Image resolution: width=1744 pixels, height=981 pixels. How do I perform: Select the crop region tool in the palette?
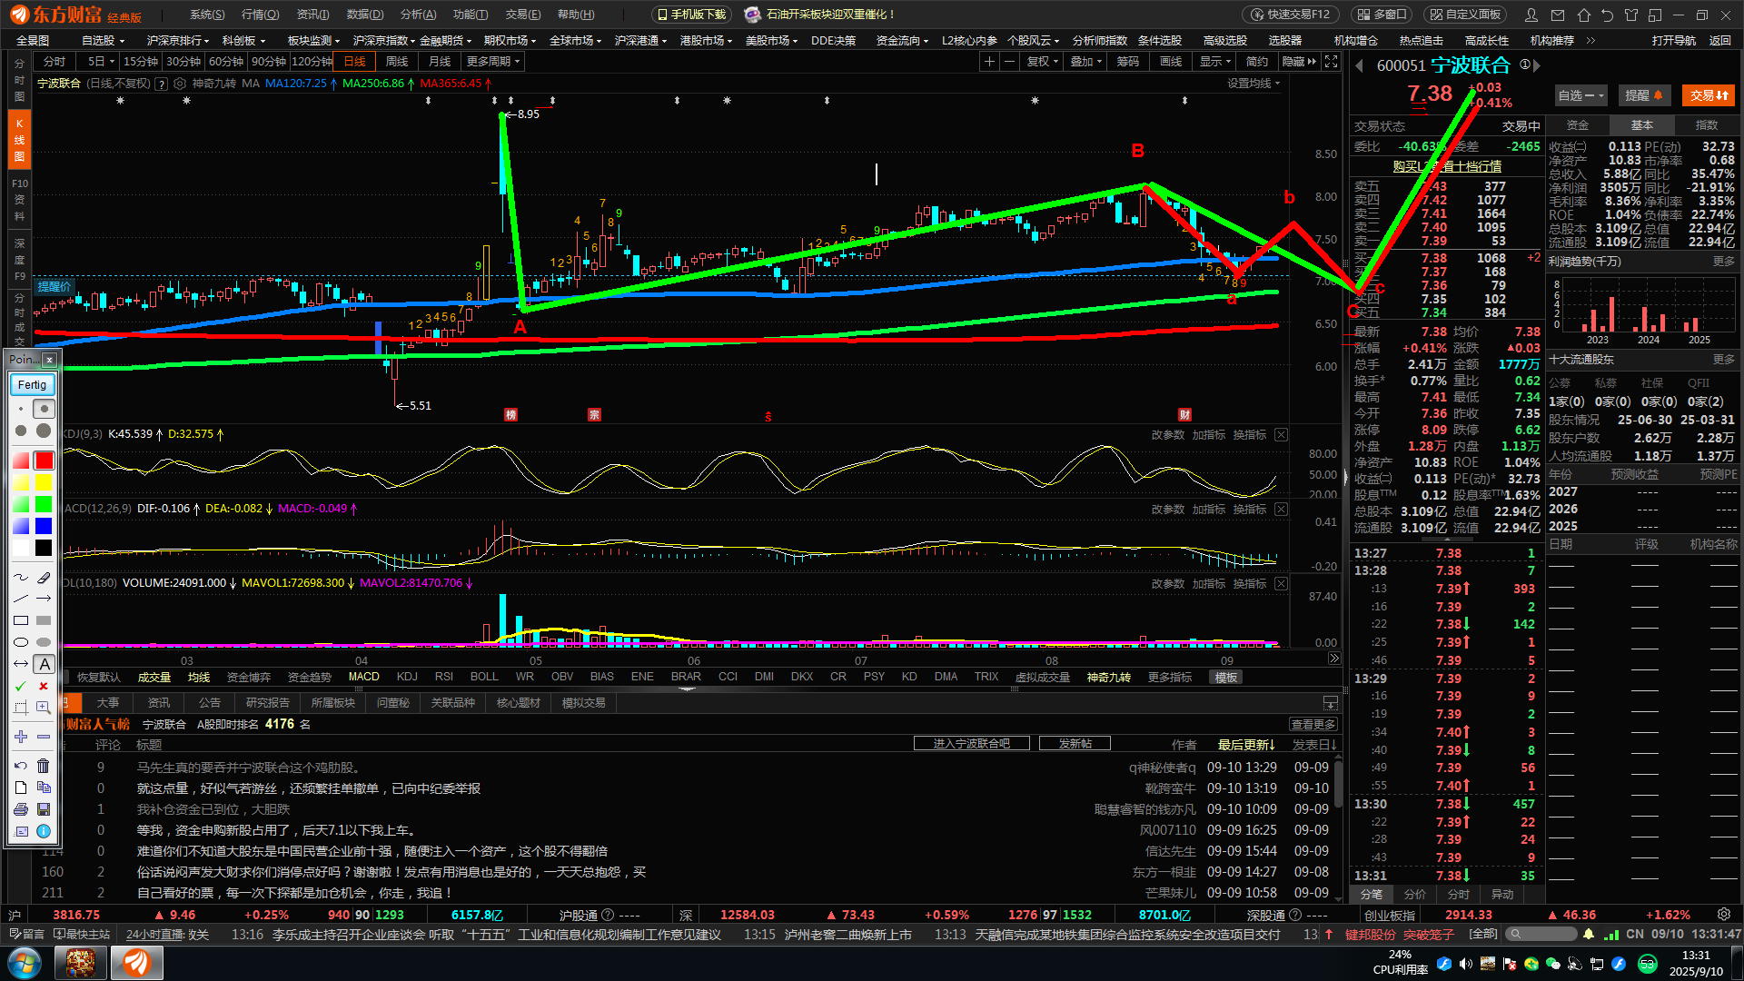pos(21,708)
